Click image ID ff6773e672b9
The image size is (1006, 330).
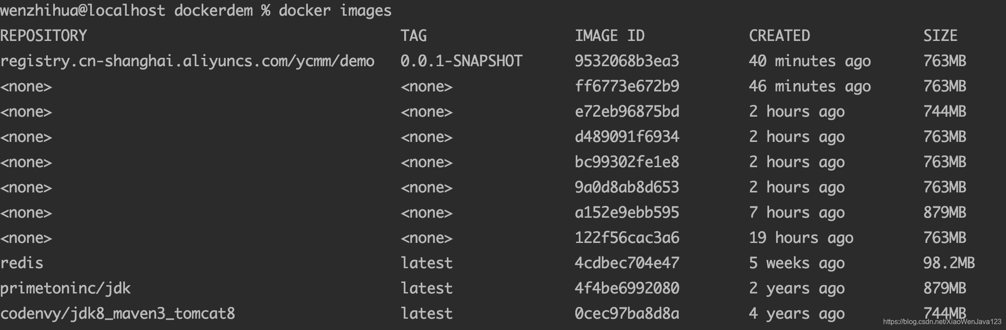[627, 86]
